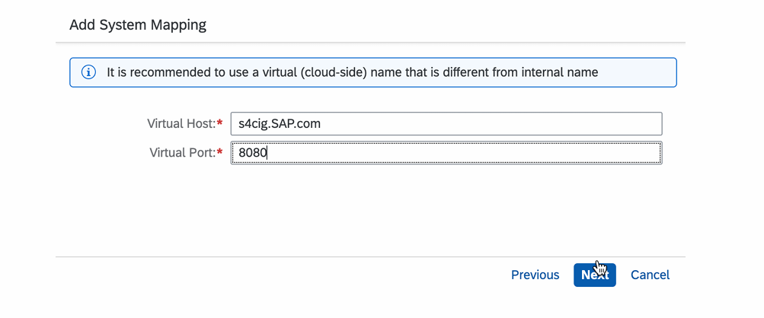Click the red asterisk beside Virtual Host

[x=220, y=123]
